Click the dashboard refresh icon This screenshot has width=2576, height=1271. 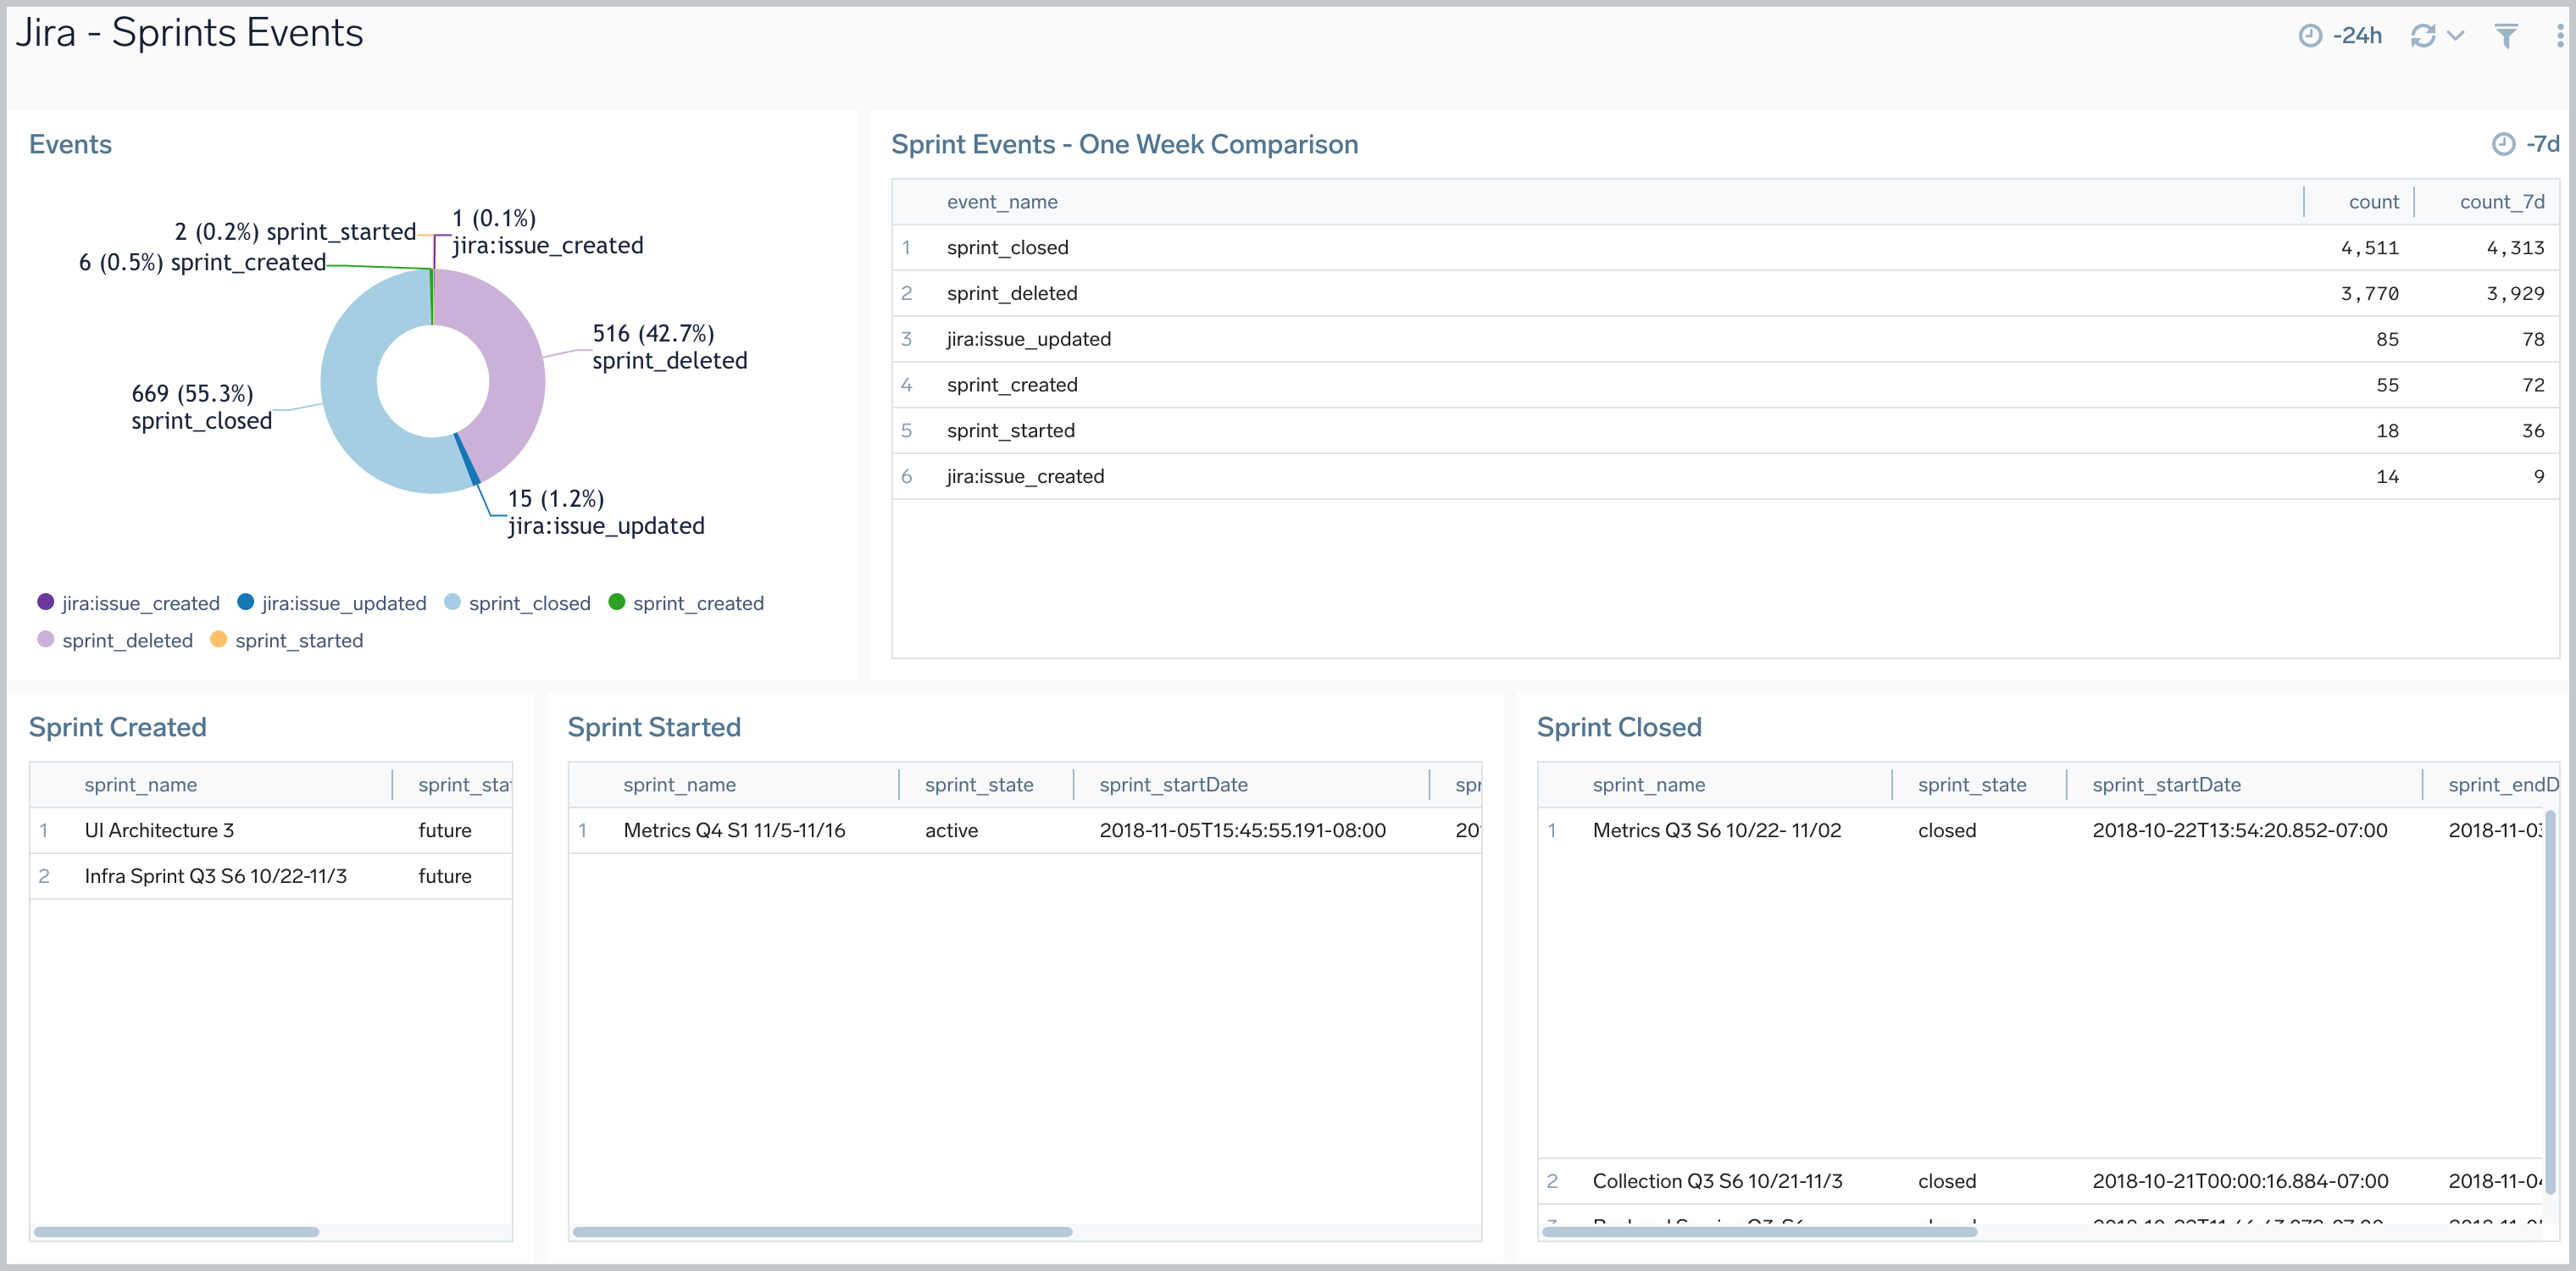2423,36
